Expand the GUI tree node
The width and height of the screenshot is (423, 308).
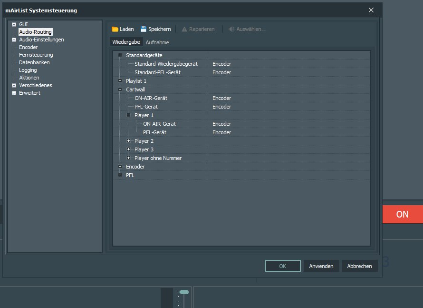click(x=14, y=24)
